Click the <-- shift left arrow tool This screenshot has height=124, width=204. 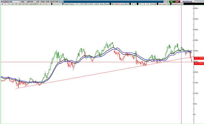(79, 4)
